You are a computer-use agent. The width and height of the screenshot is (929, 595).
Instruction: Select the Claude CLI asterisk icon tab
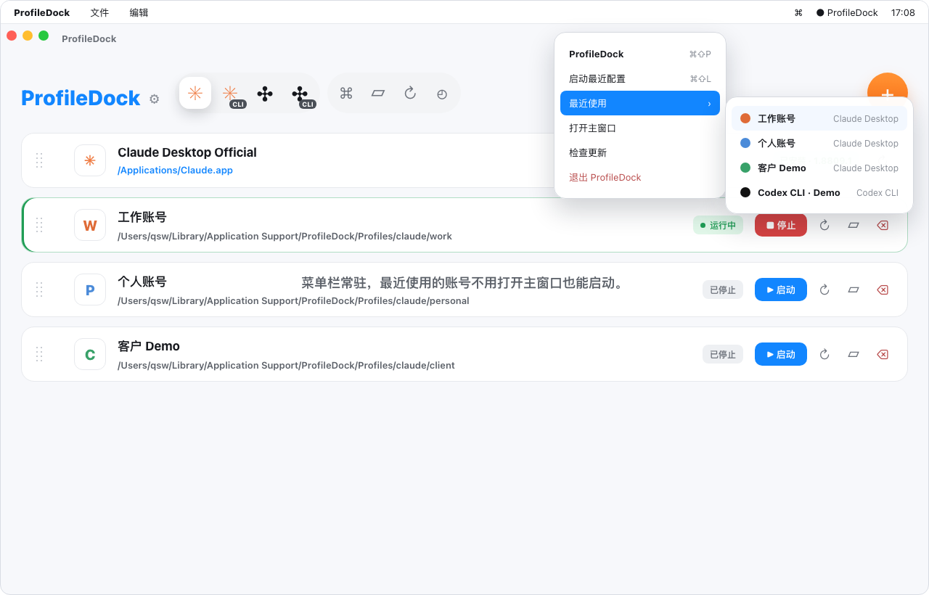232,94
